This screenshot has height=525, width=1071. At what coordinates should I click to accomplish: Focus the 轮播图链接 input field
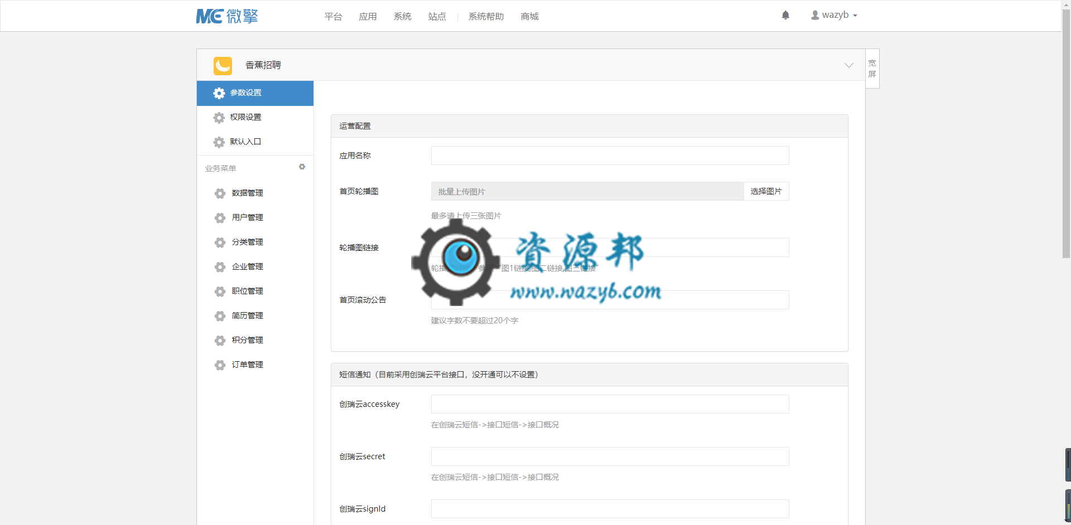(x=610, y=247)
